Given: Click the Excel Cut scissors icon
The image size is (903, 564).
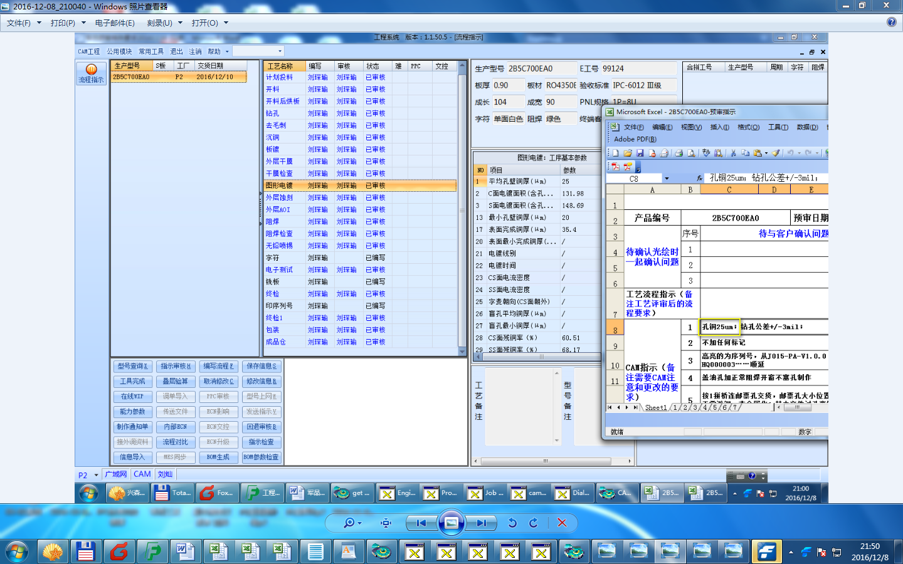Looking at the screenshot, I should tap(732, 152).
